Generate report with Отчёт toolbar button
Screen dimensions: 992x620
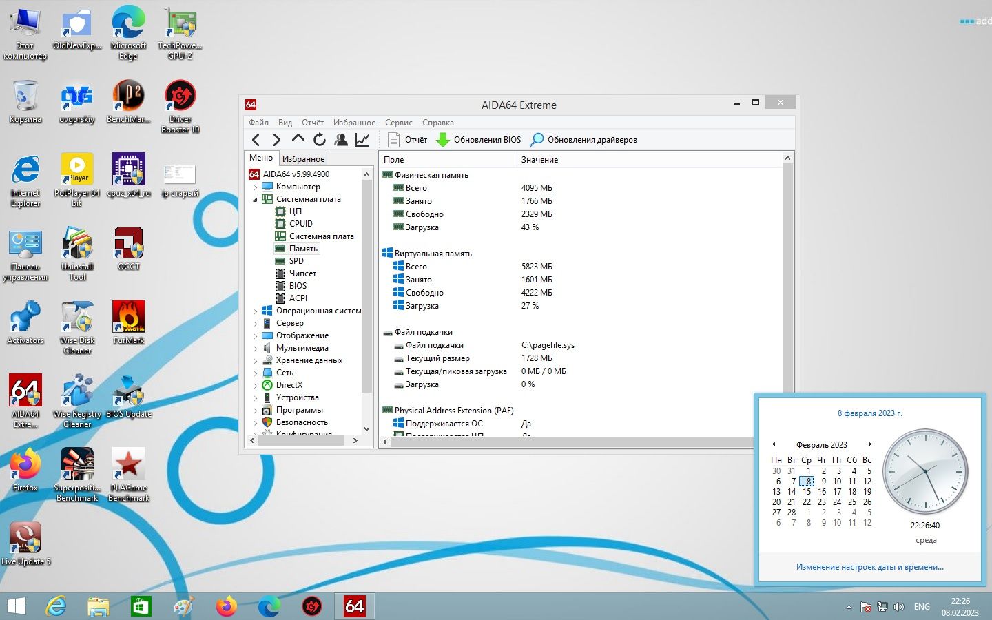408,140
